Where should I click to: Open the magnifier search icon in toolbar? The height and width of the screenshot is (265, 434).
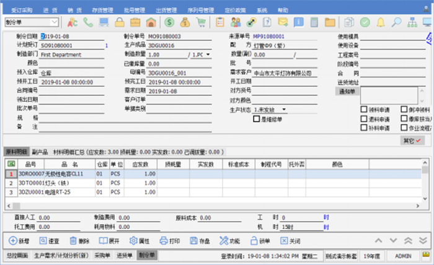(x=396, y=22)
